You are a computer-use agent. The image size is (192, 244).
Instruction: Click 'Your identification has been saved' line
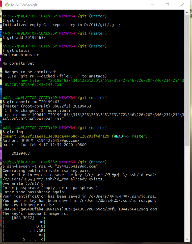79,196
